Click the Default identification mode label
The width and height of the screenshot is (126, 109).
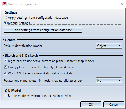[x=23, y=46]
